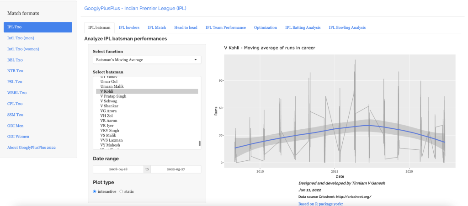Open ODI Women match format

coord(19,137)
